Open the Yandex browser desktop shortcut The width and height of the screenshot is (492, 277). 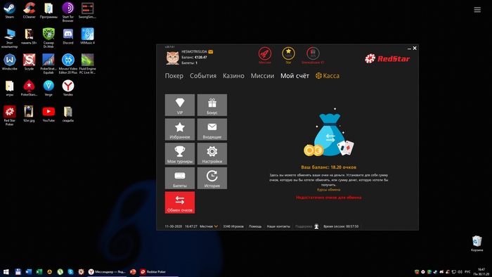pos(67,88)
